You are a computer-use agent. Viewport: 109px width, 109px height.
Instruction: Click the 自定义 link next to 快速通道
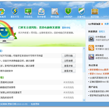pos(102,31)
